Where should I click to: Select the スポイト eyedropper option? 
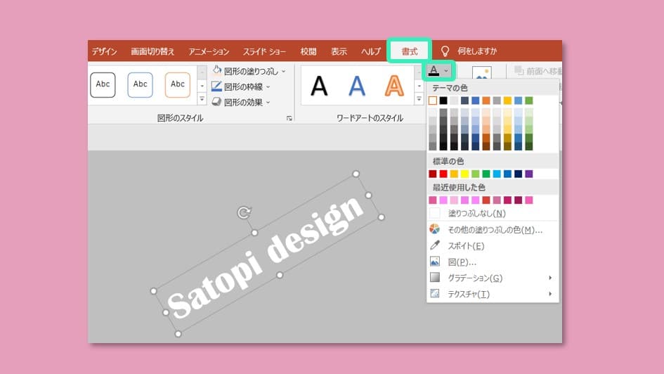coord(493,245)
